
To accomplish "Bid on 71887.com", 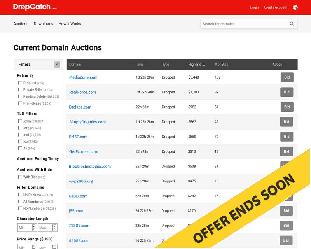I will pos(286,226).
